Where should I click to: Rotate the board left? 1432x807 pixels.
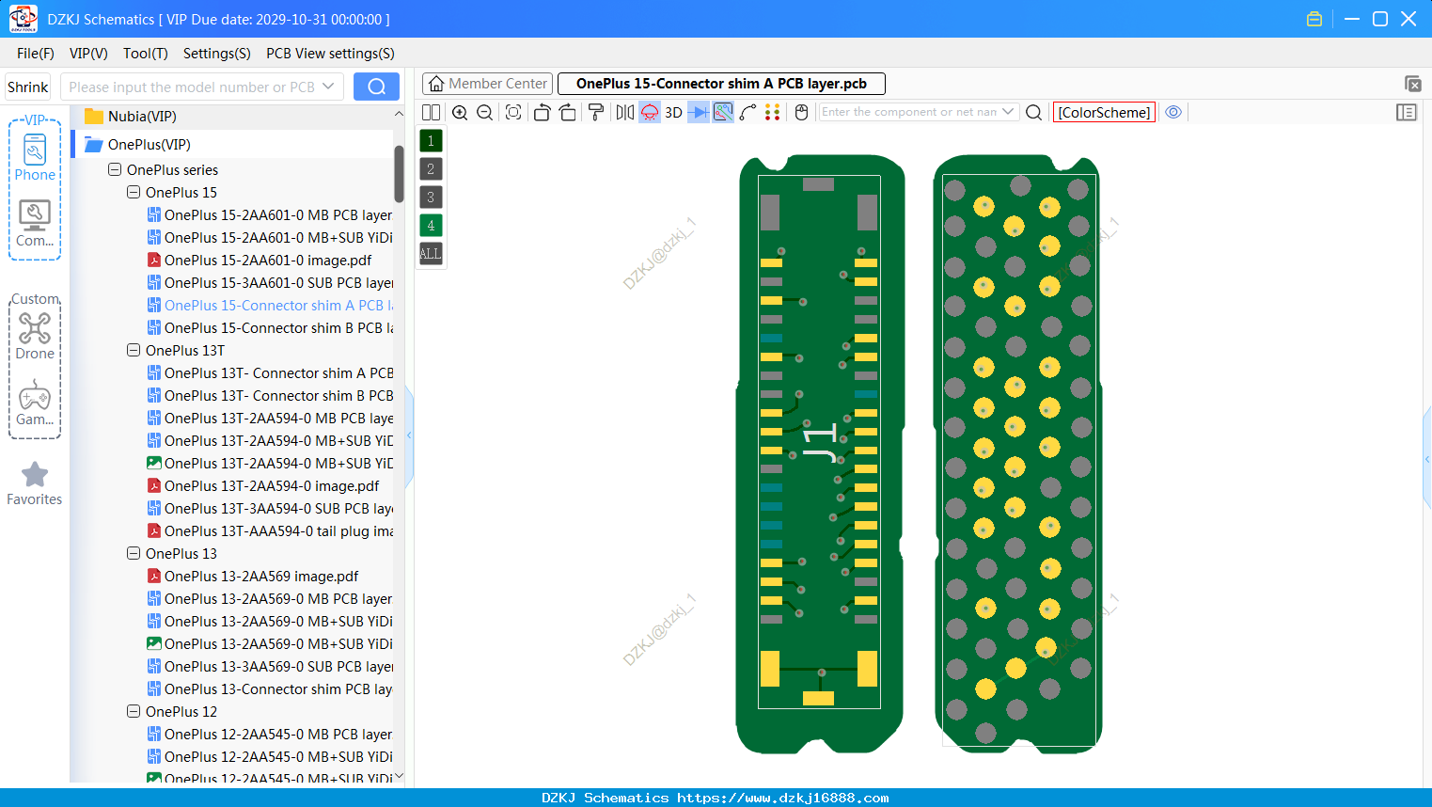542,112
